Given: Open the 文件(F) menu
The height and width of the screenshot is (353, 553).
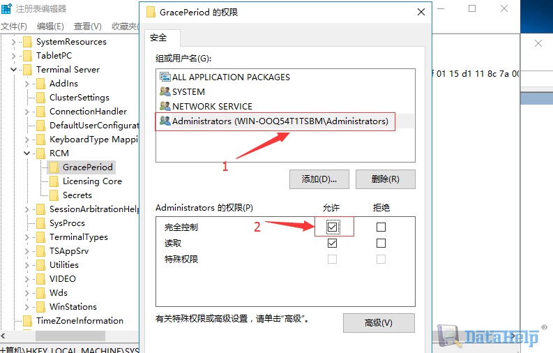Looking at the screenshot, I should point(14,27).
